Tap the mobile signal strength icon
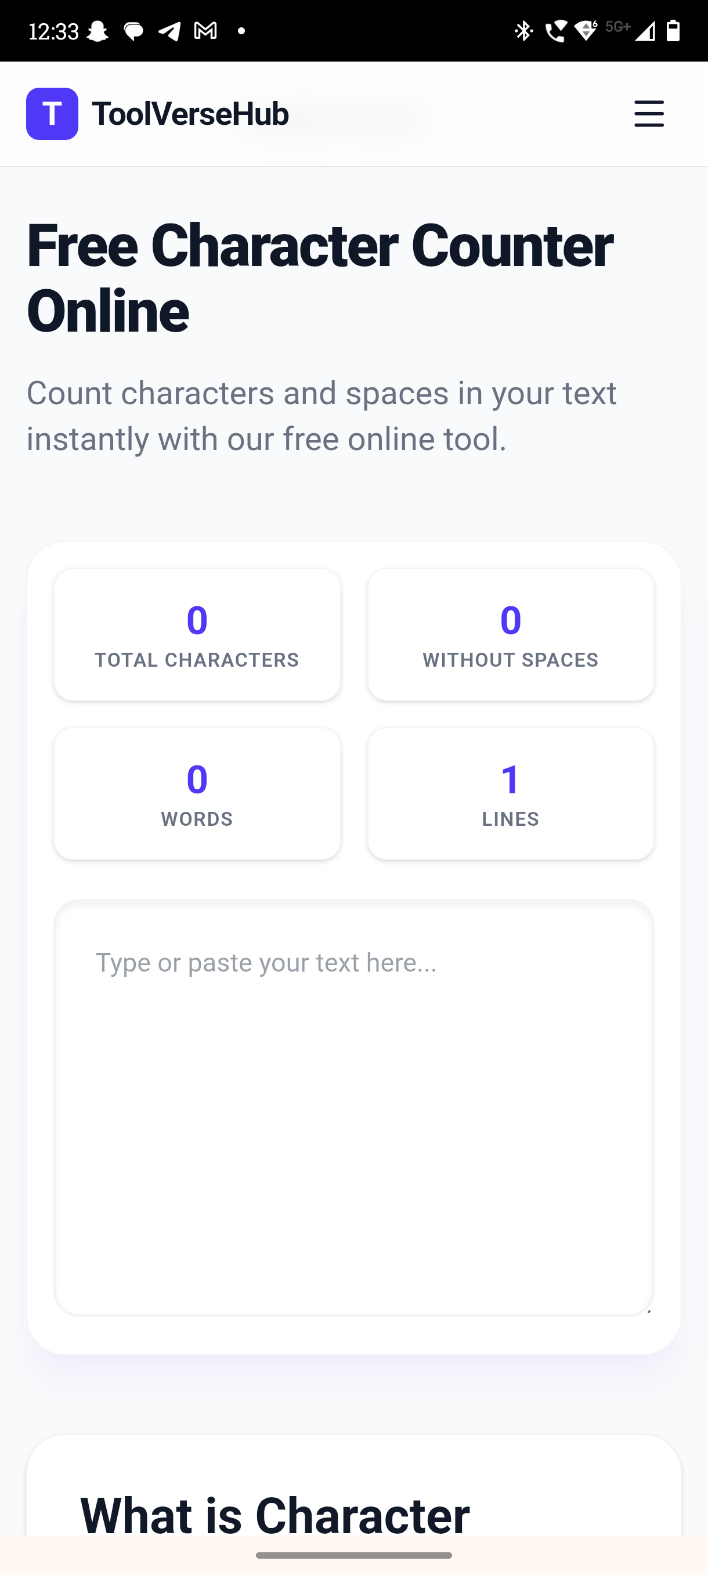 point(645,31)
